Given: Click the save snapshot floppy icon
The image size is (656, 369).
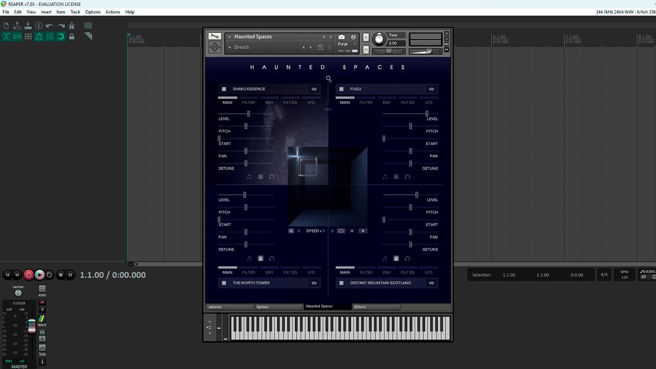Looking at the screenshot, I should point(321,48).
